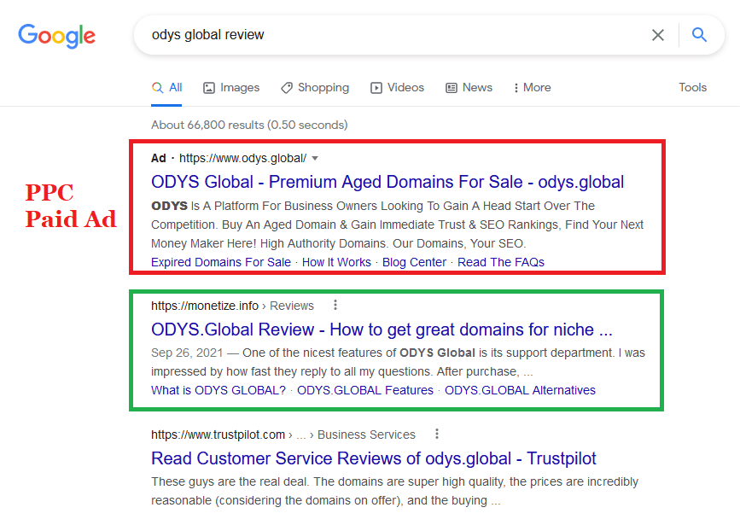Click the https://www.trustpilot.com breadcrumb URL
This screenshot has height=525, width=740.
[x=218, y=435]
